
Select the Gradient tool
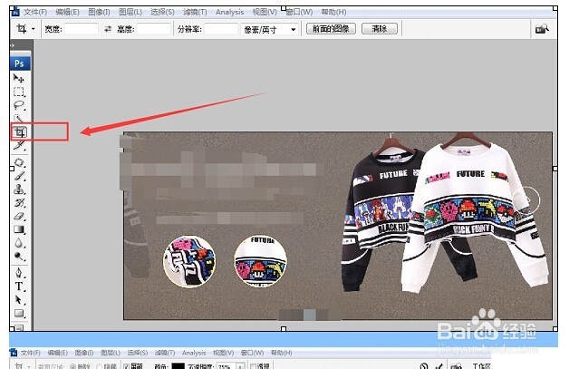click(x=18, y=229)
